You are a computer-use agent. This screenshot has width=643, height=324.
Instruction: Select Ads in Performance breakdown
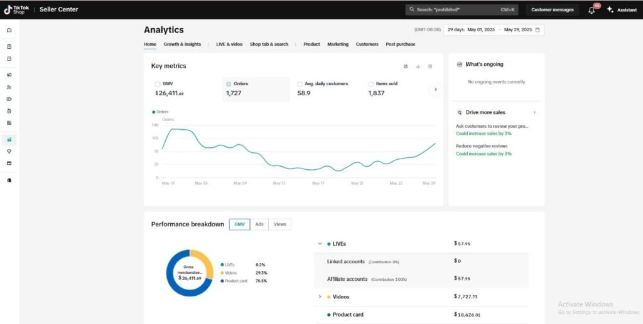click(259, 224)
